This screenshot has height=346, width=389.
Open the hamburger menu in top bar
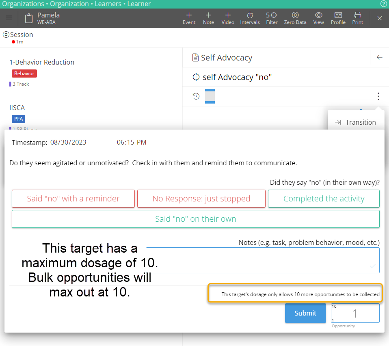tap(9, 18)
